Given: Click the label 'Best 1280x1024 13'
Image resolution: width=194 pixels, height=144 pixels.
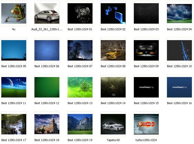Looking at the screenshot, I should pyautogui.click(x=80, y=103).
